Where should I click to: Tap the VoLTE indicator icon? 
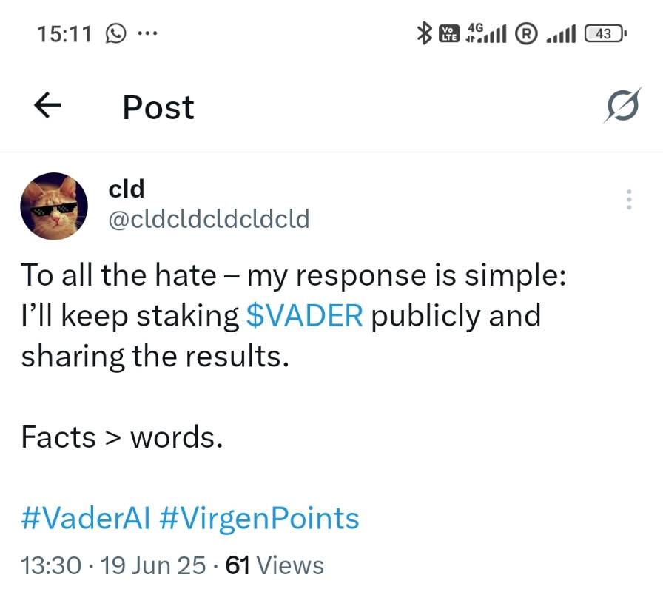pos(448,33)
